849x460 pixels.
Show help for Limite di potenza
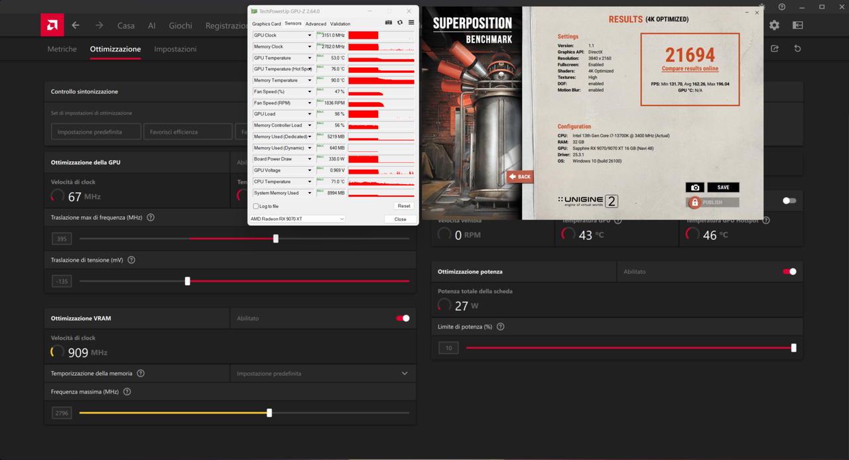[x=500, y=327]
